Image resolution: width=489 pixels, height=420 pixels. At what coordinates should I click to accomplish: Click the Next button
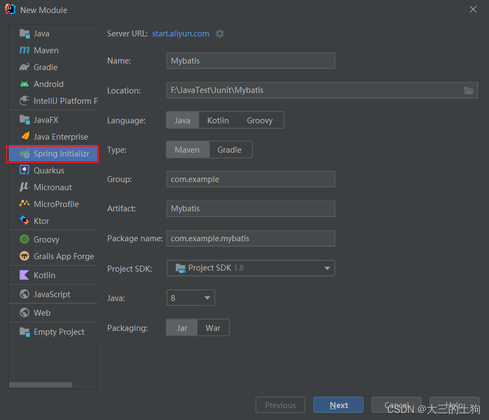338,405
